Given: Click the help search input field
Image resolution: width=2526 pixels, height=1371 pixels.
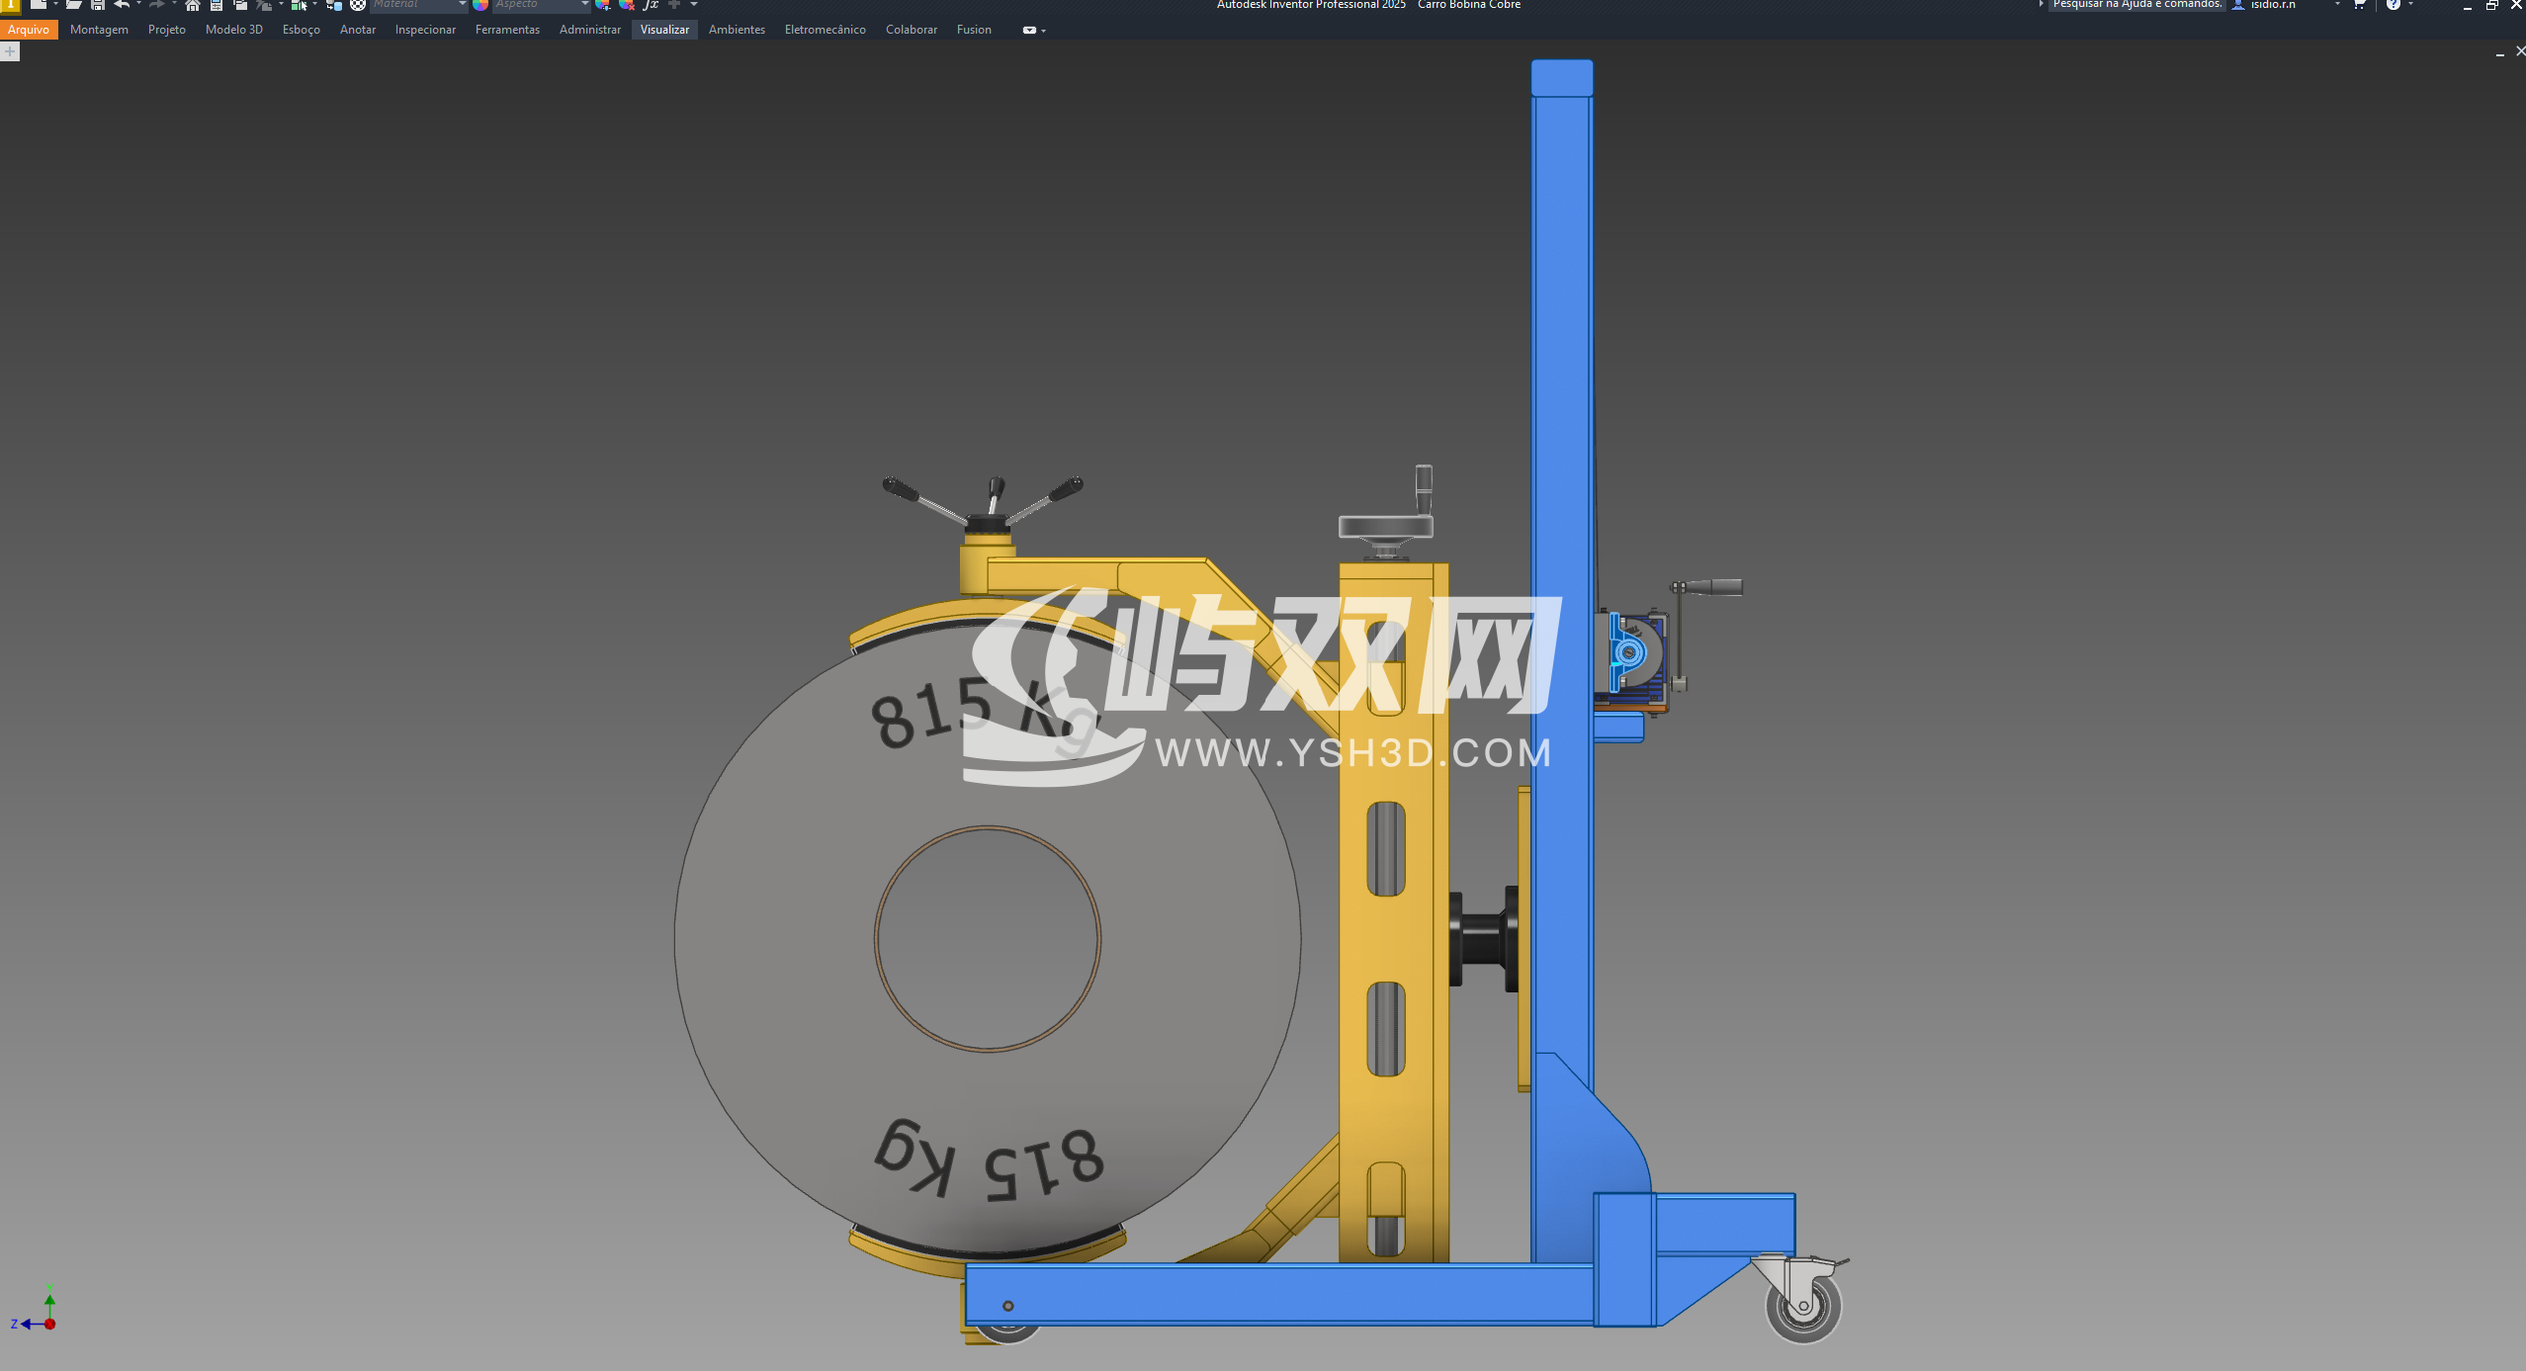Looking at the screenshot, I should pyautogui.click(x=2135, y=5).
